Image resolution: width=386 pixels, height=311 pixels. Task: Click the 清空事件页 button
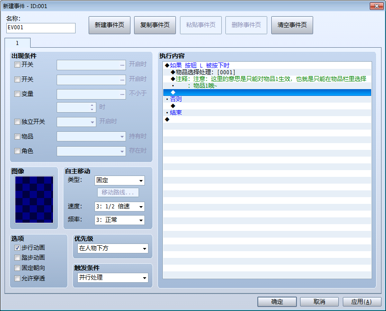(x=292, y=25)
